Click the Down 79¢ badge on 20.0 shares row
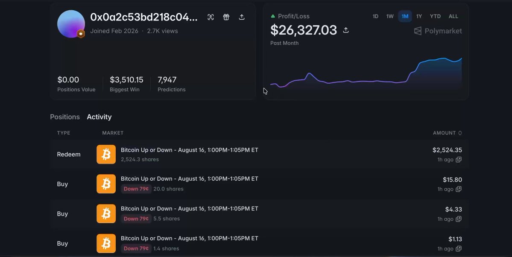This screenshot has height=257, width=512. [136, 189]
